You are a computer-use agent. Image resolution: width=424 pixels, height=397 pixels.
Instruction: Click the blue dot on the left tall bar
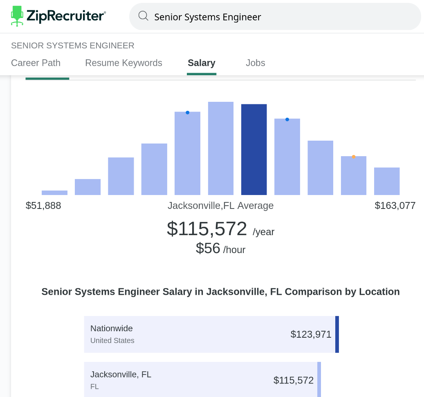pos(187,112)
